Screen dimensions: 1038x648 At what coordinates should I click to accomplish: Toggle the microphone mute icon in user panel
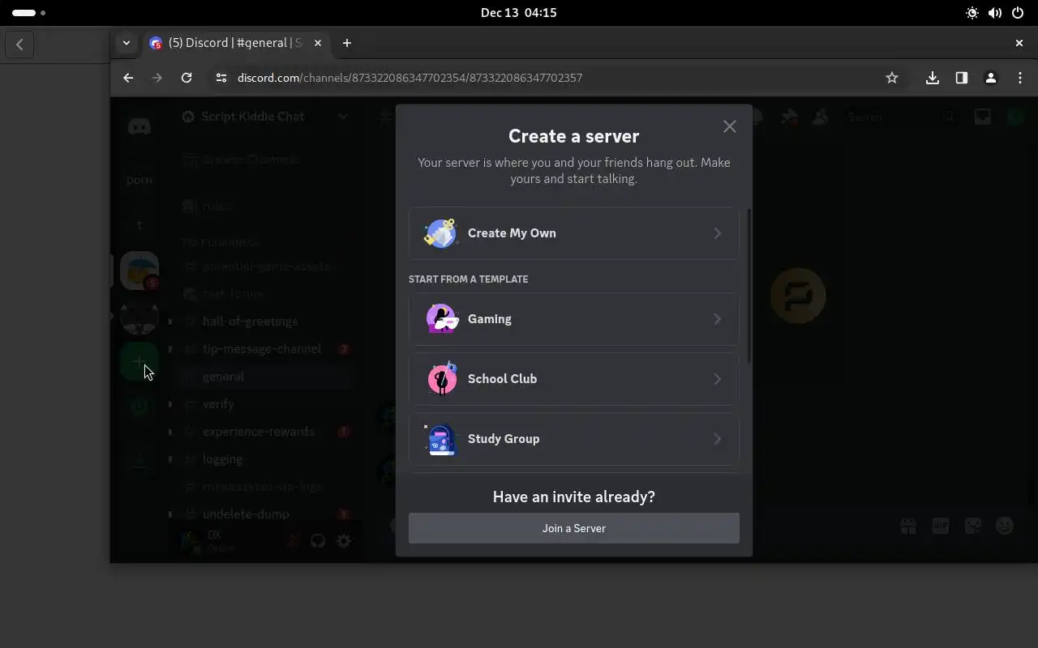pyautogui.click(x=292, y=541)
